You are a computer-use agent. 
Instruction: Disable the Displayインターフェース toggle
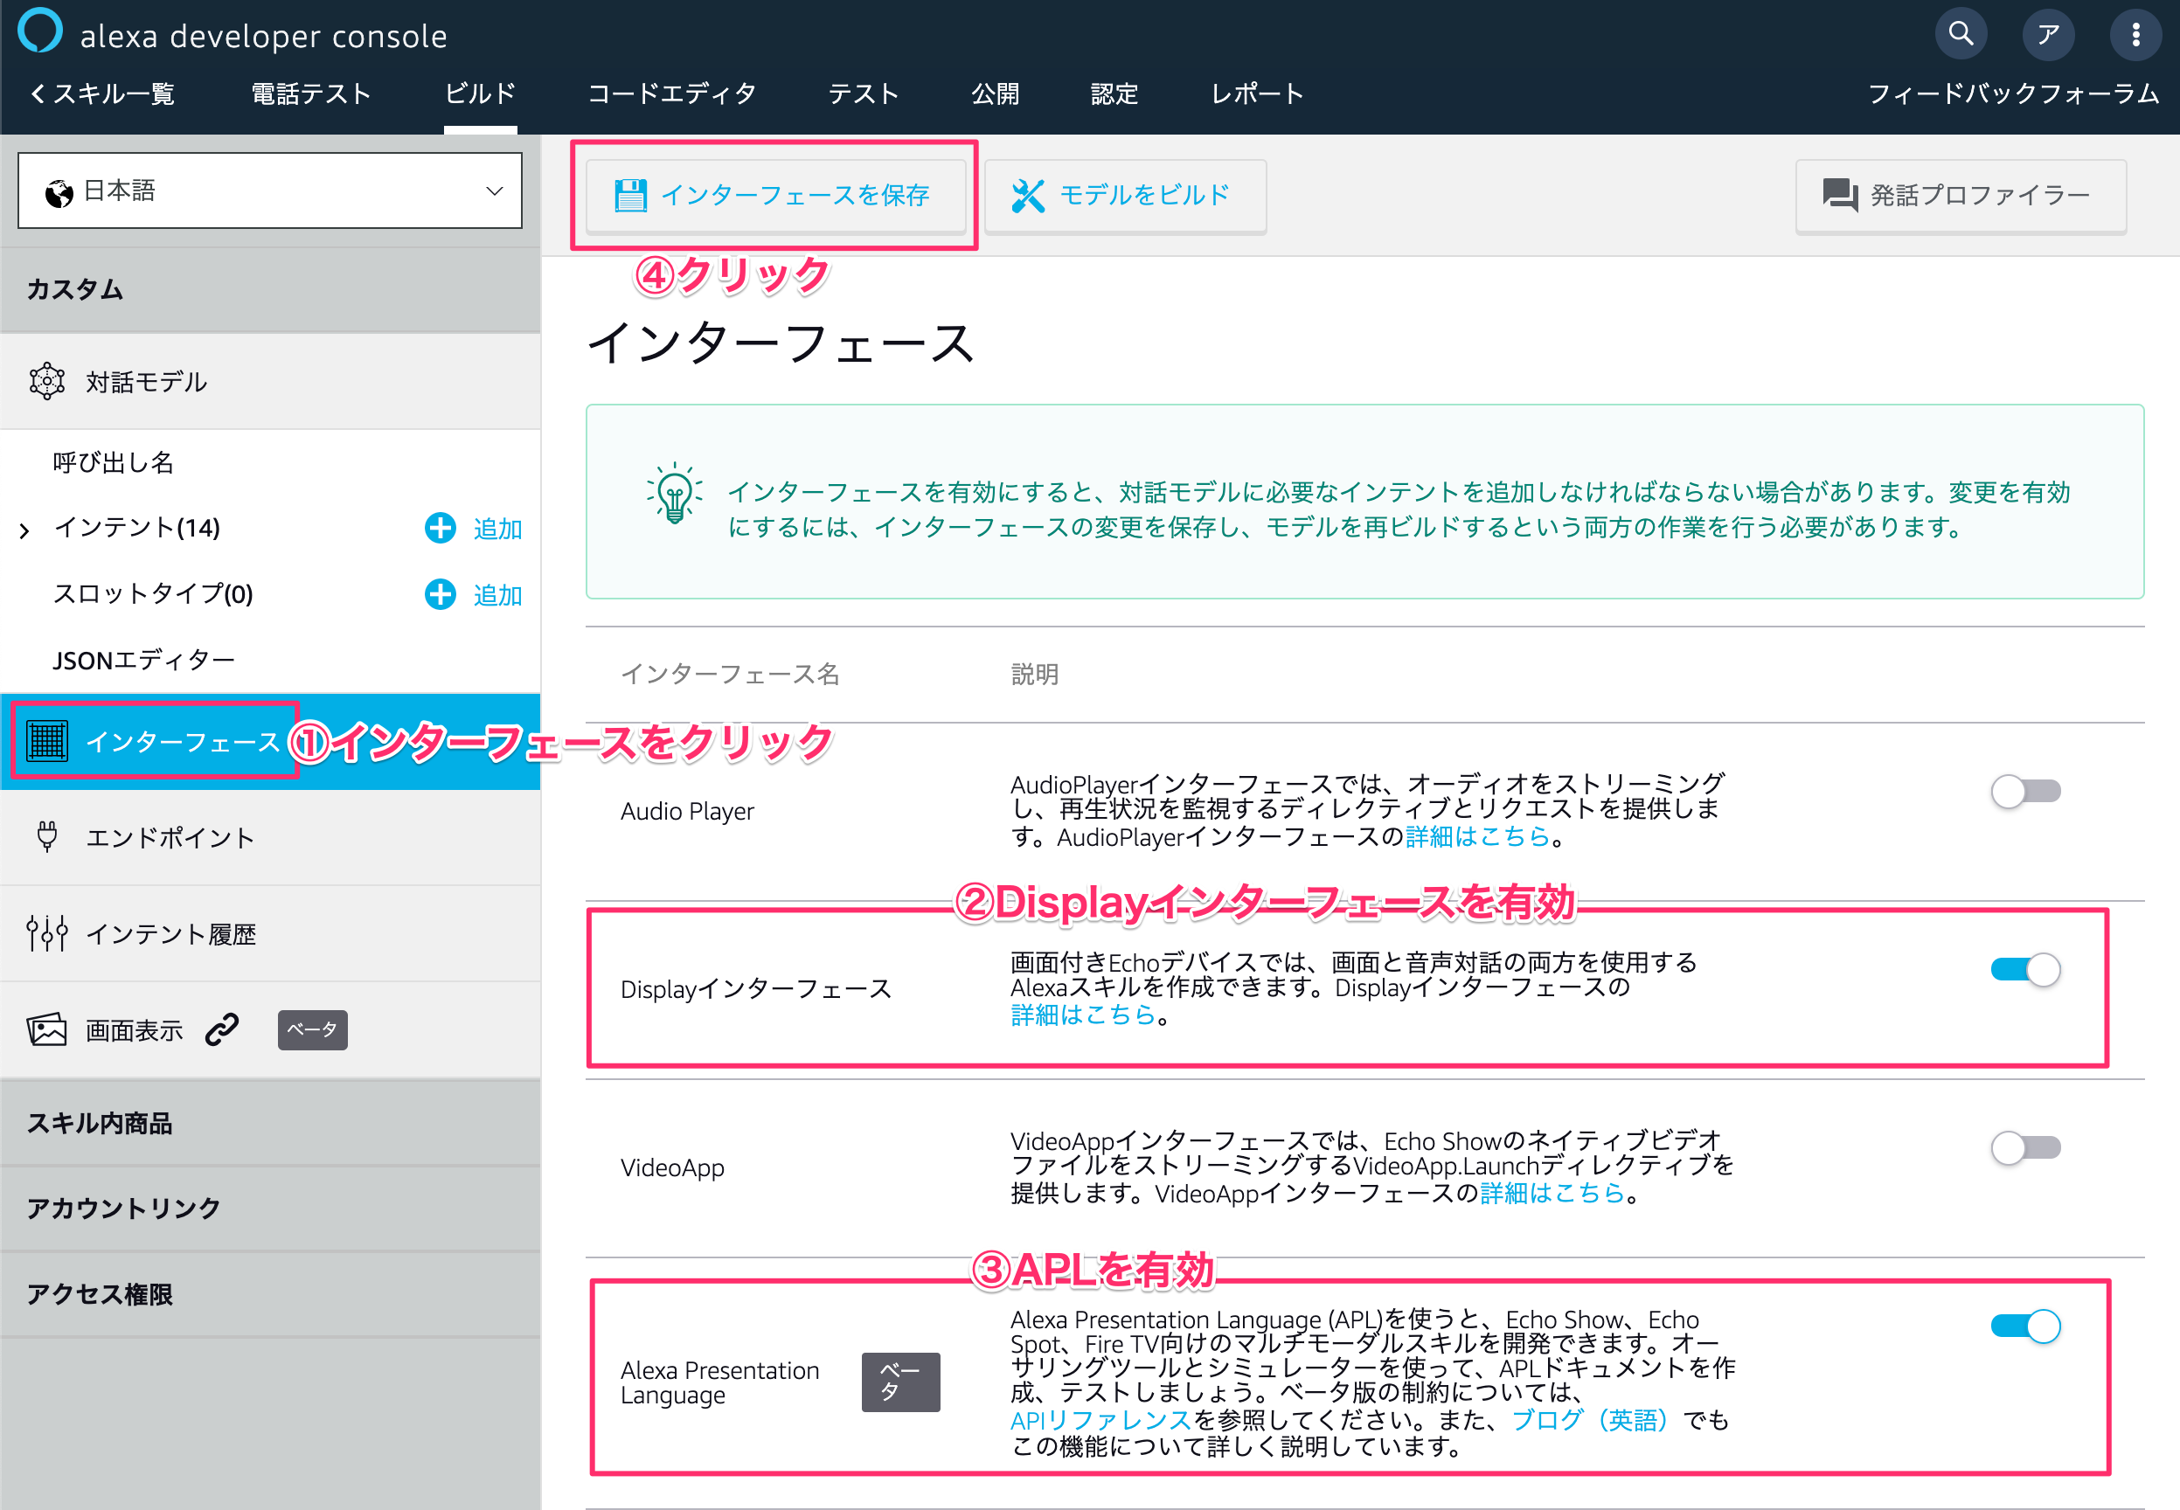[x=2024, y=970]
